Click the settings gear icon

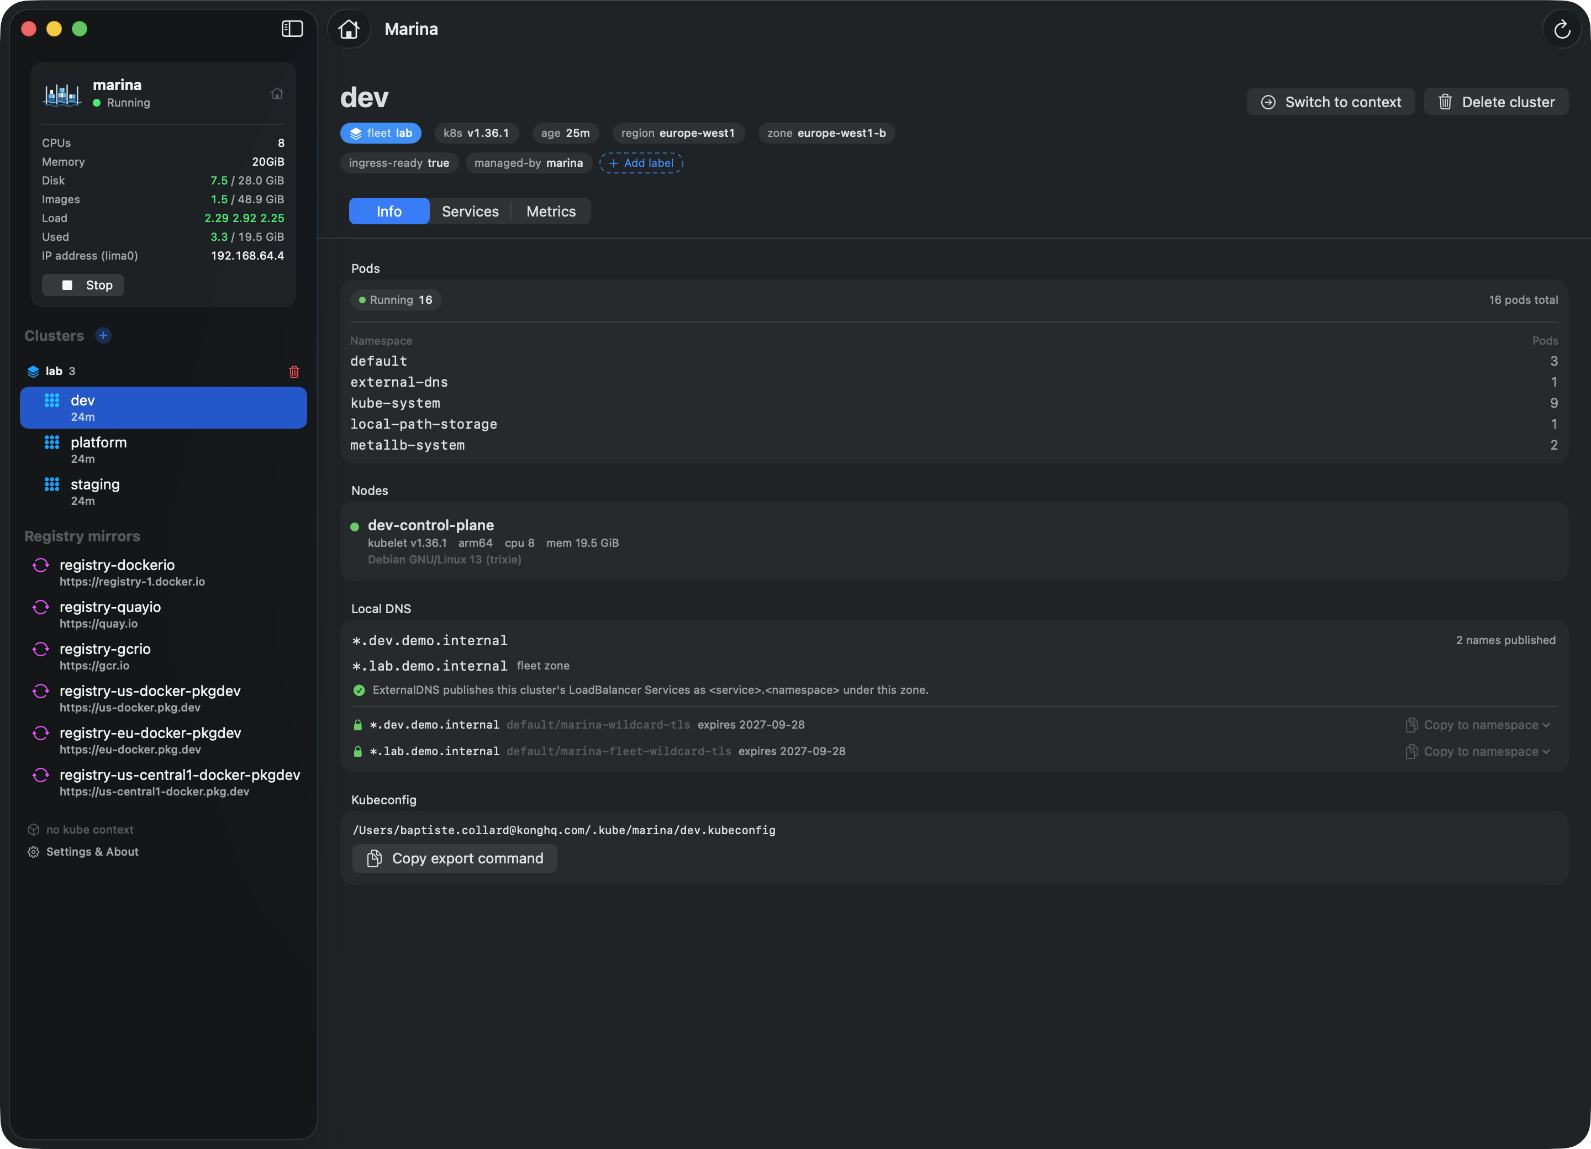coord(33,852)
